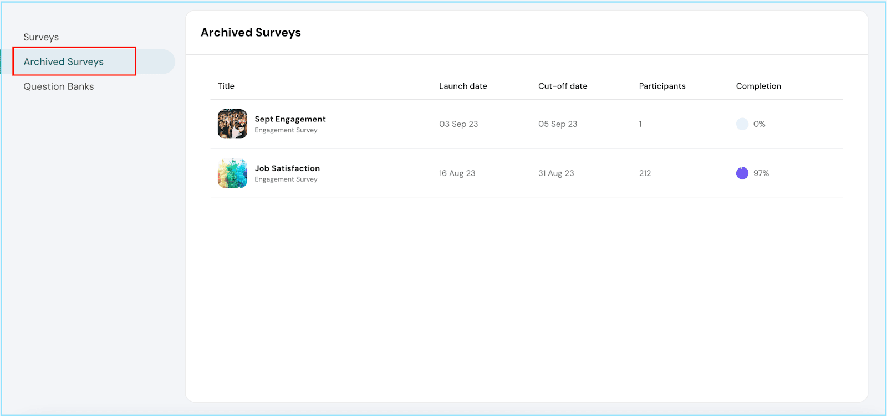887x416 pixels.
Task: Open the Surveys sidebar item
Action: coord(41,37)
